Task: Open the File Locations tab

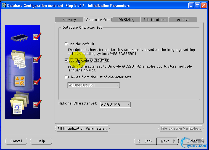Action: tap(155, 20)
